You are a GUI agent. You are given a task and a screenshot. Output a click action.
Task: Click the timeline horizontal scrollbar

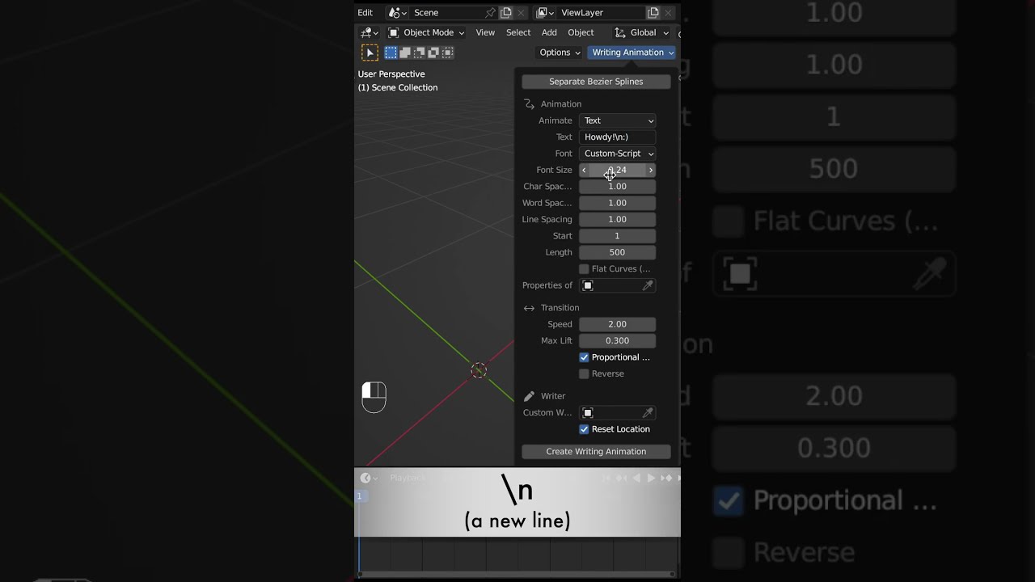(x=517, y=575)
